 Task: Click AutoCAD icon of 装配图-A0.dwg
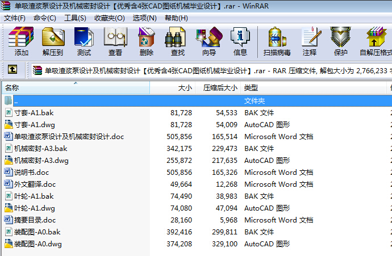click(9, 244)
